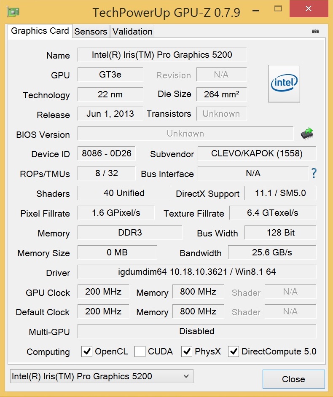Click the GPU Clock row Shader N/A field
The image size is (333, 397).
coord(290,291)
